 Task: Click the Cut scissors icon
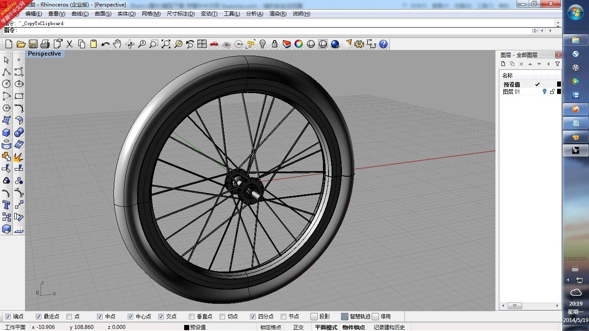click(x=69, y=44)
